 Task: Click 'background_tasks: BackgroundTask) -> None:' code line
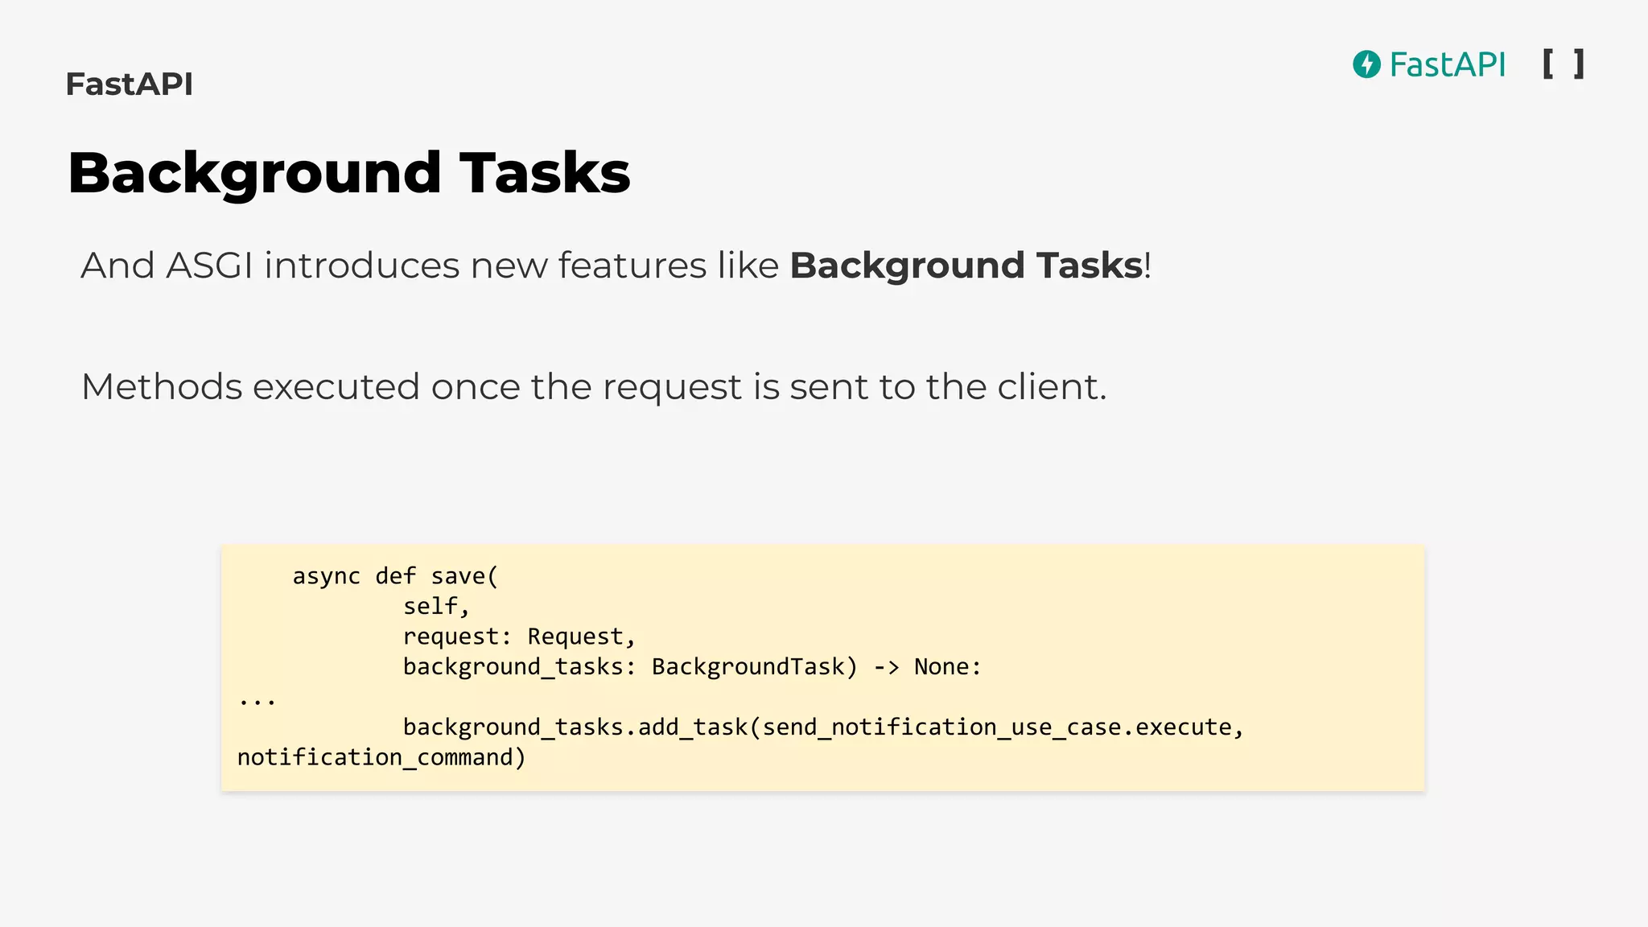pos(693,667)
